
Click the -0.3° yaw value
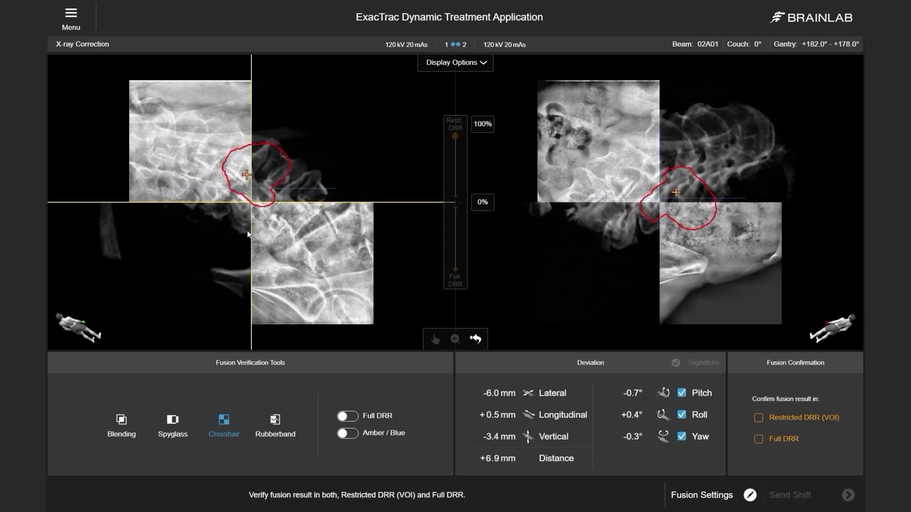pos(632,437)
